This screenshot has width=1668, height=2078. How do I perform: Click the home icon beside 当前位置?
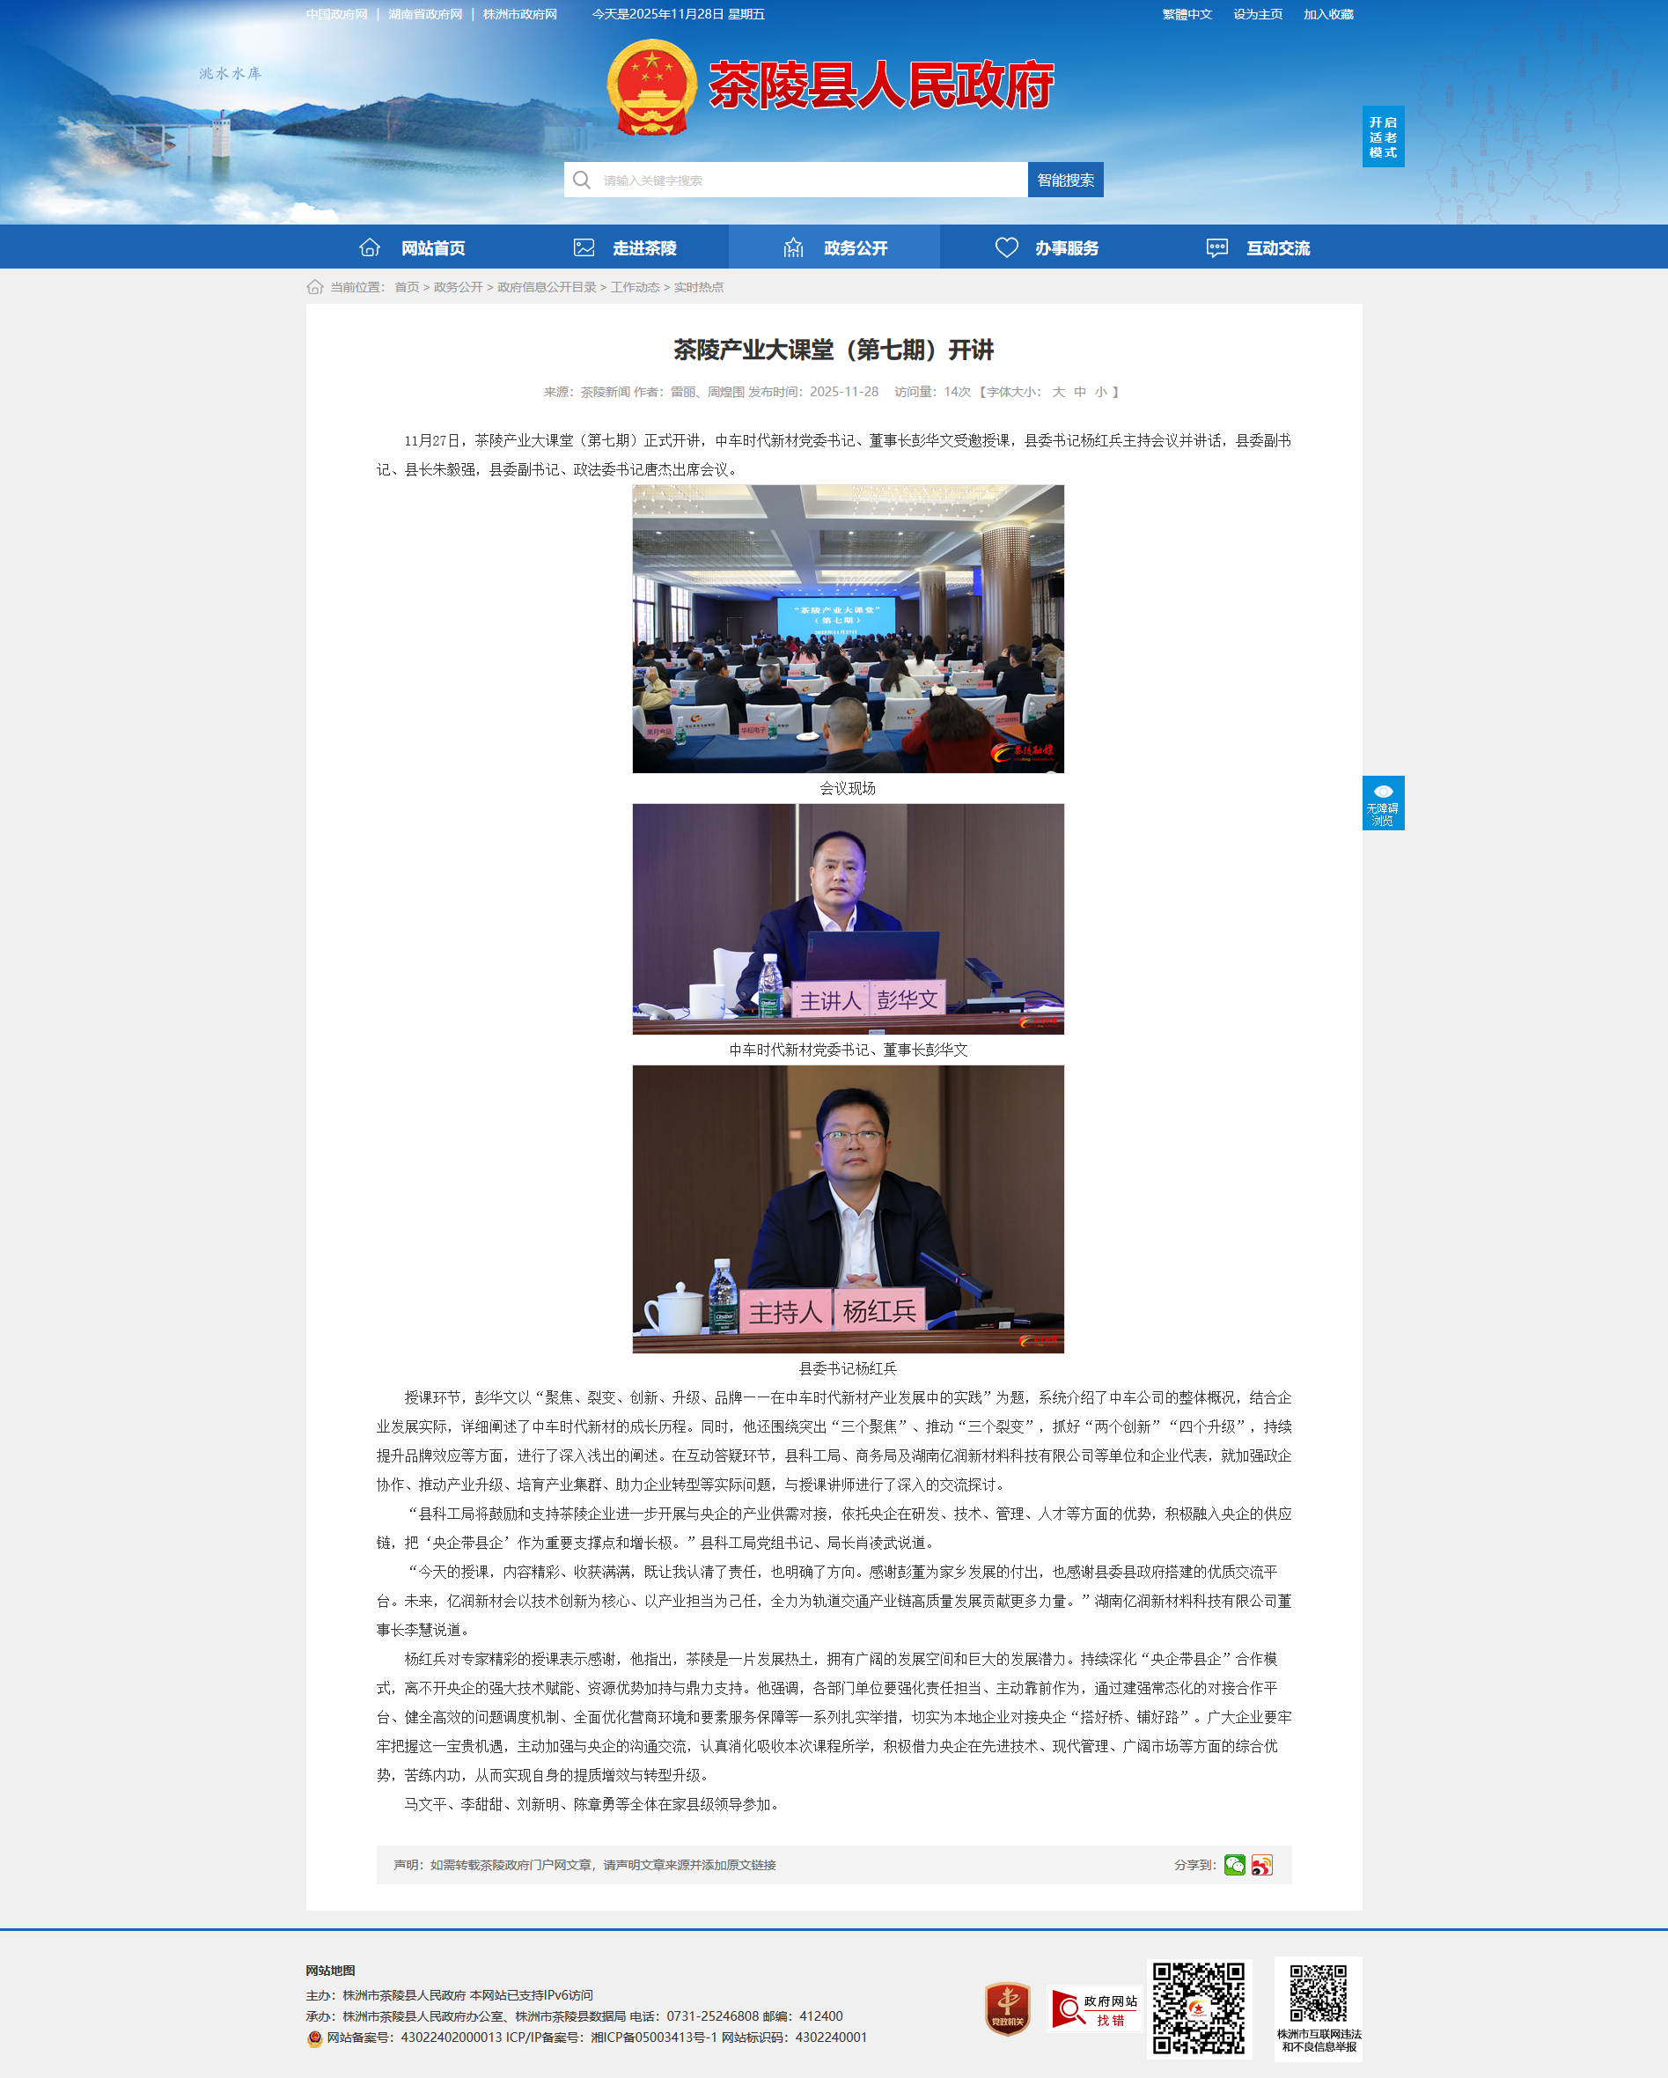click(314, 287)
